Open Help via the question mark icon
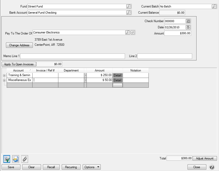This screenshot has height=171, width=219. [x=212, y=167]
